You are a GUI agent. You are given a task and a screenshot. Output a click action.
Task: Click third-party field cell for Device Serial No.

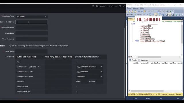pyautogui.click(x=58, y=92)
